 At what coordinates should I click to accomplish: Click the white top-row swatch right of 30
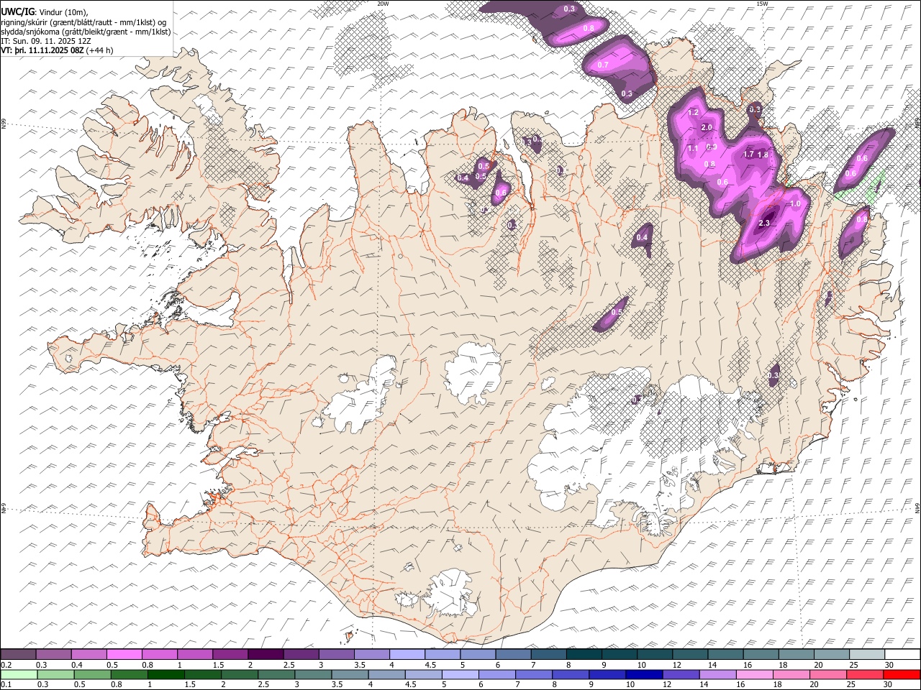(902, 654)
